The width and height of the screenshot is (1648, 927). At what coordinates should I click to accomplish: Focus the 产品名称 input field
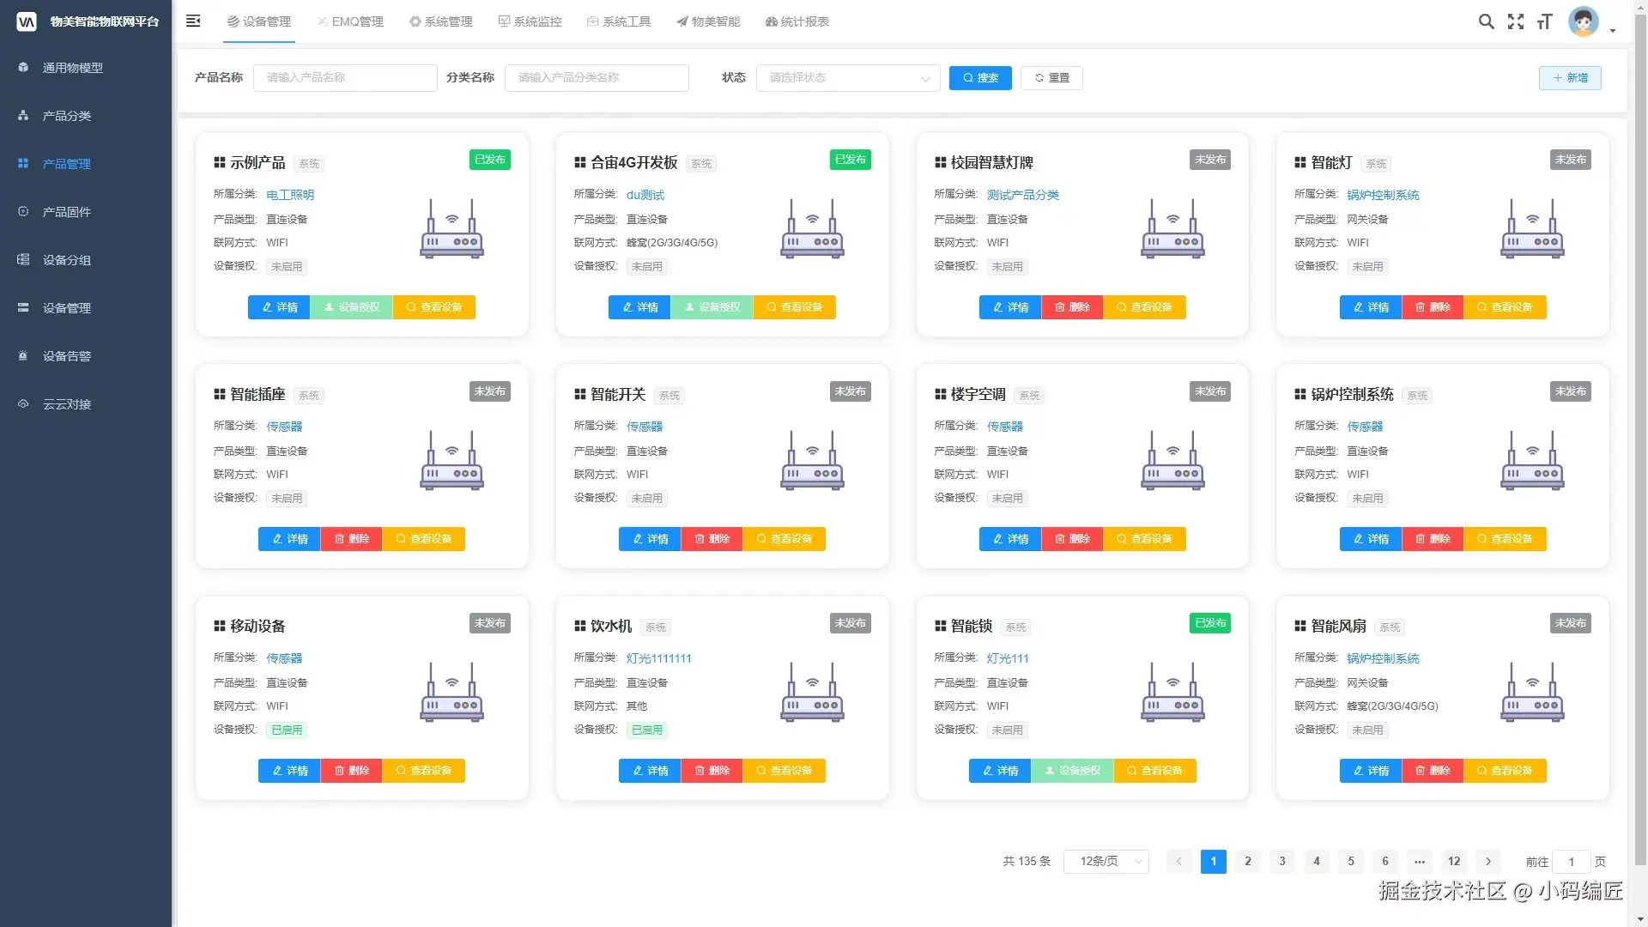pyautogui.click(x=345, y=78)
